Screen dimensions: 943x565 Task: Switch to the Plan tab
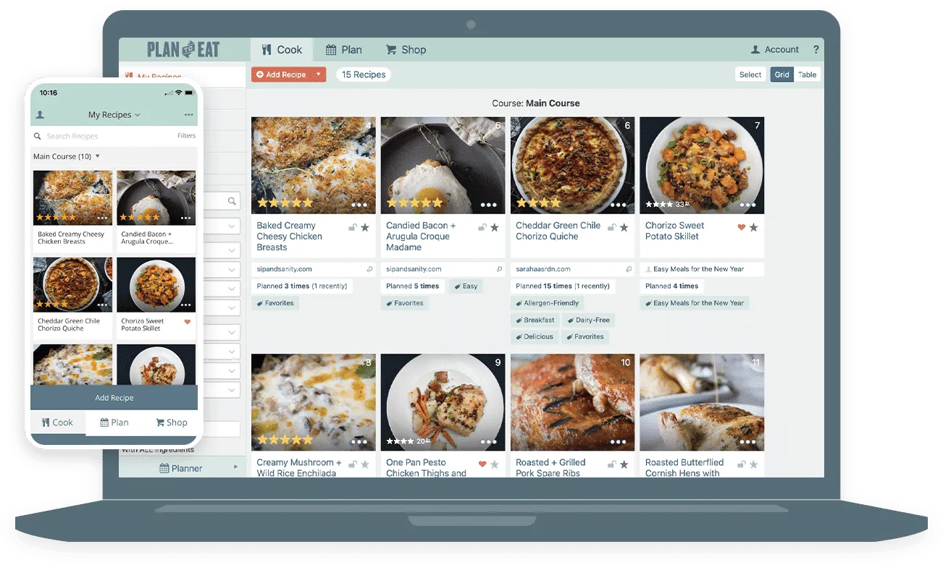pos(343,50)
